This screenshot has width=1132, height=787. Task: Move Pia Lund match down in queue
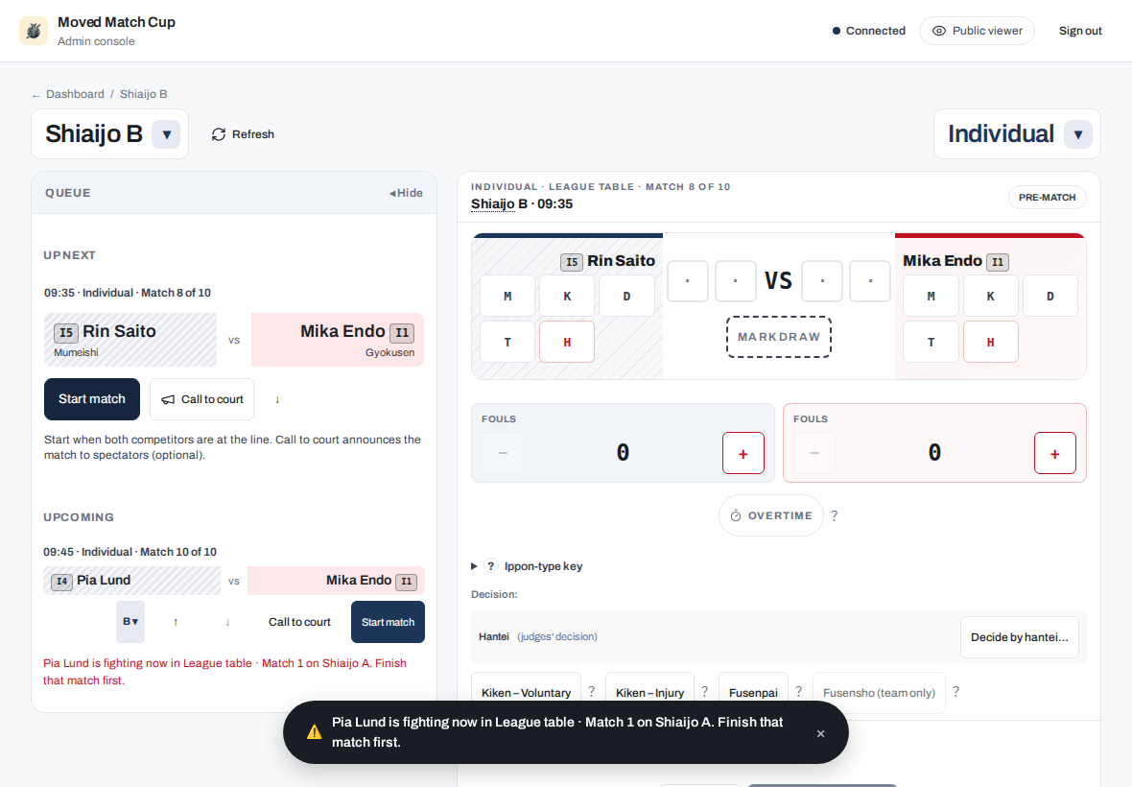[x=227, y=622]
